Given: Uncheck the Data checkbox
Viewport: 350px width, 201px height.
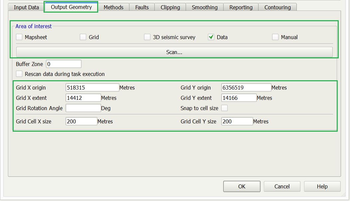Looking at the screenshot, I should [x=211, y=37].
